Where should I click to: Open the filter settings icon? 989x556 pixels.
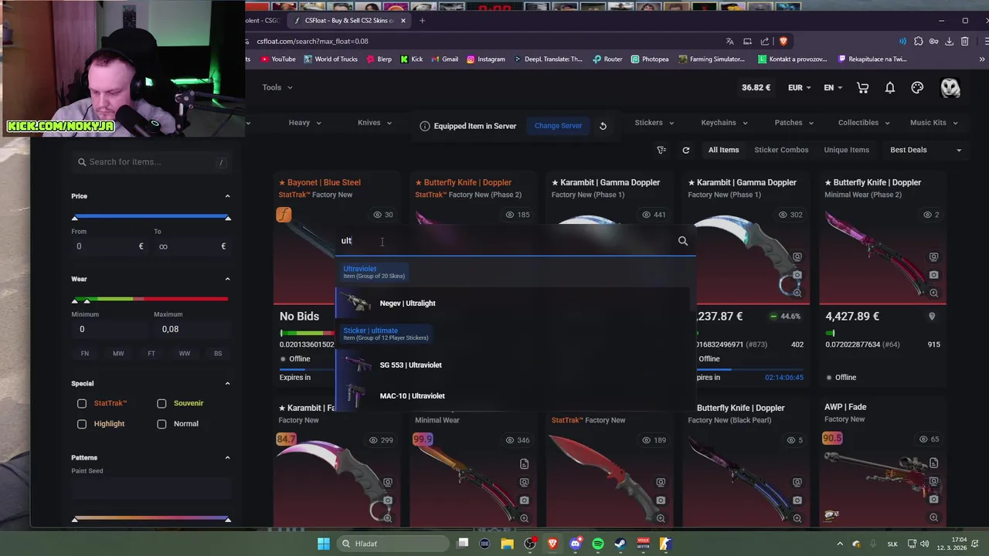[661, 150]
